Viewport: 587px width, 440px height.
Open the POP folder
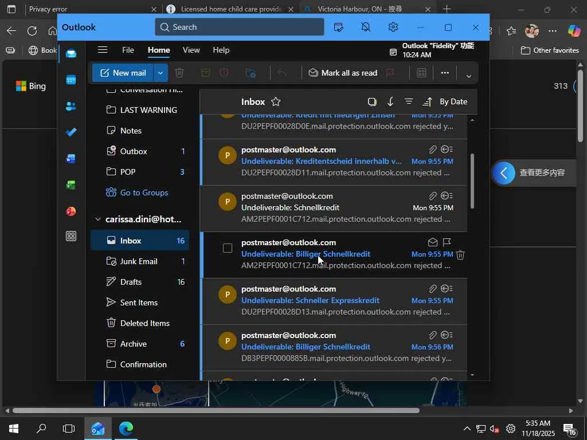click(140, 172)
